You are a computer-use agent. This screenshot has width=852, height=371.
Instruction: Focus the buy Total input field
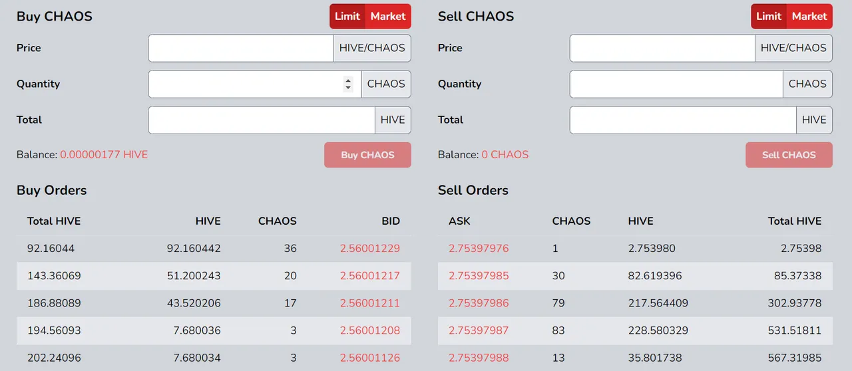tap(262, 120)
